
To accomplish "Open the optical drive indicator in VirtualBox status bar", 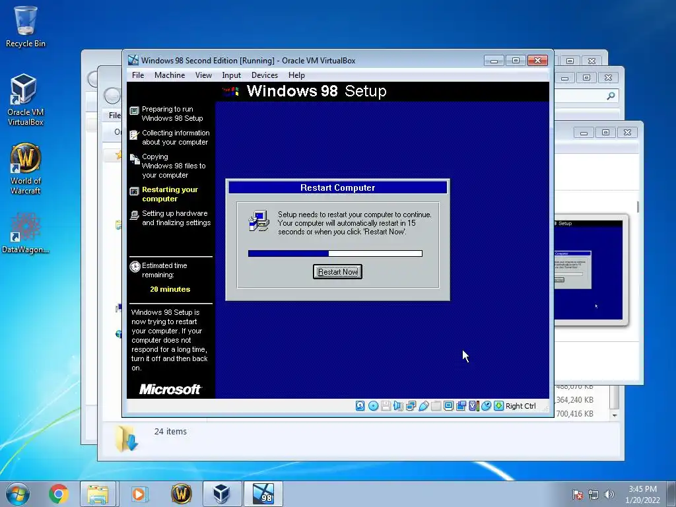I will [x=374, y=406].
